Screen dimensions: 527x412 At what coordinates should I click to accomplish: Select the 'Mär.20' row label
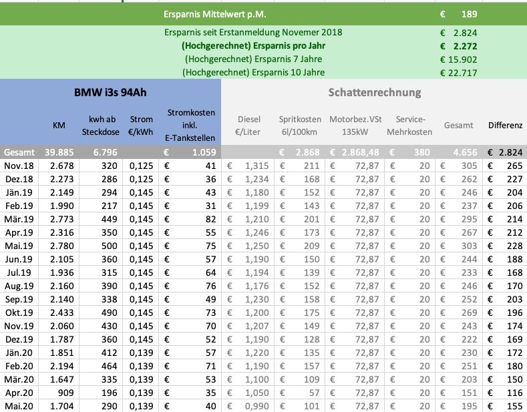tap(19, 379)
